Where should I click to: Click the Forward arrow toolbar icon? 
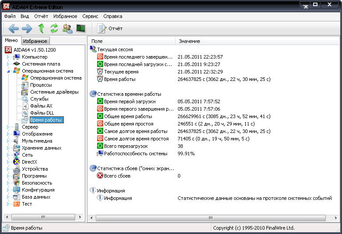click(27, 28)
